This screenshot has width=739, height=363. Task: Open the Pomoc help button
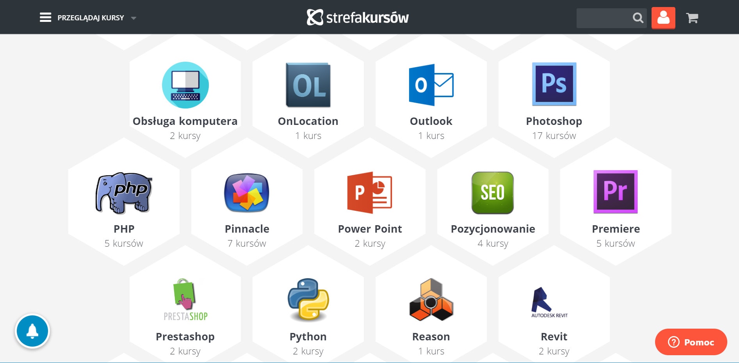pyautogui.click(x=691, y=342)
